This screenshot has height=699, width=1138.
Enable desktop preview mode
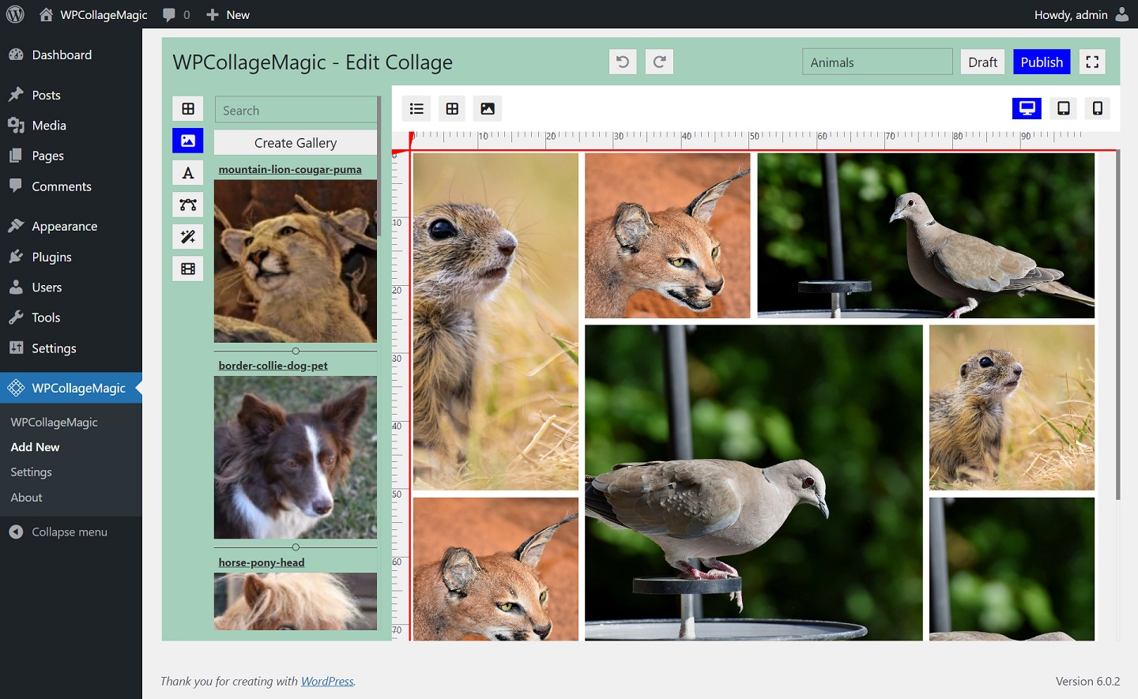point(1027,108)
